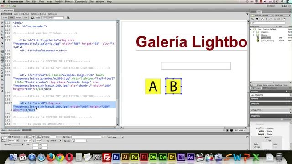This screenshot has height=164, width=292.
Task: Click Get files down-arrow icon
Action: point(262,19)
